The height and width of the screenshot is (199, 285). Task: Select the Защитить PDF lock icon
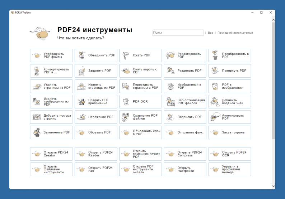point(81,71)
